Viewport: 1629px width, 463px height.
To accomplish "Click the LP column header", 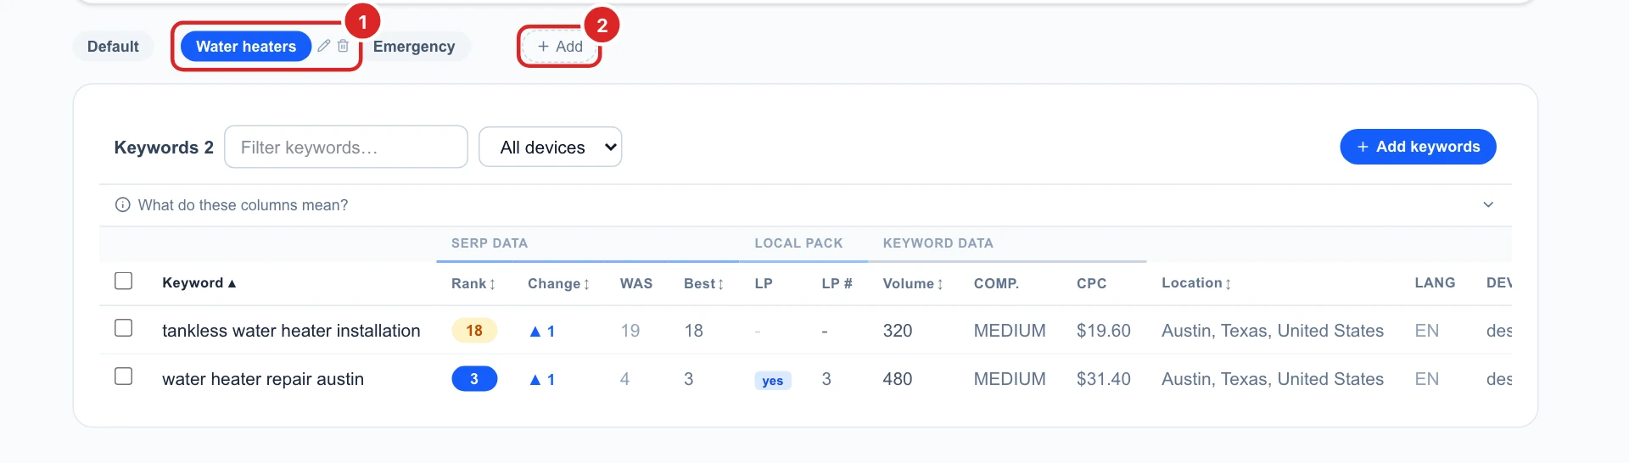I will pos(764,284).
